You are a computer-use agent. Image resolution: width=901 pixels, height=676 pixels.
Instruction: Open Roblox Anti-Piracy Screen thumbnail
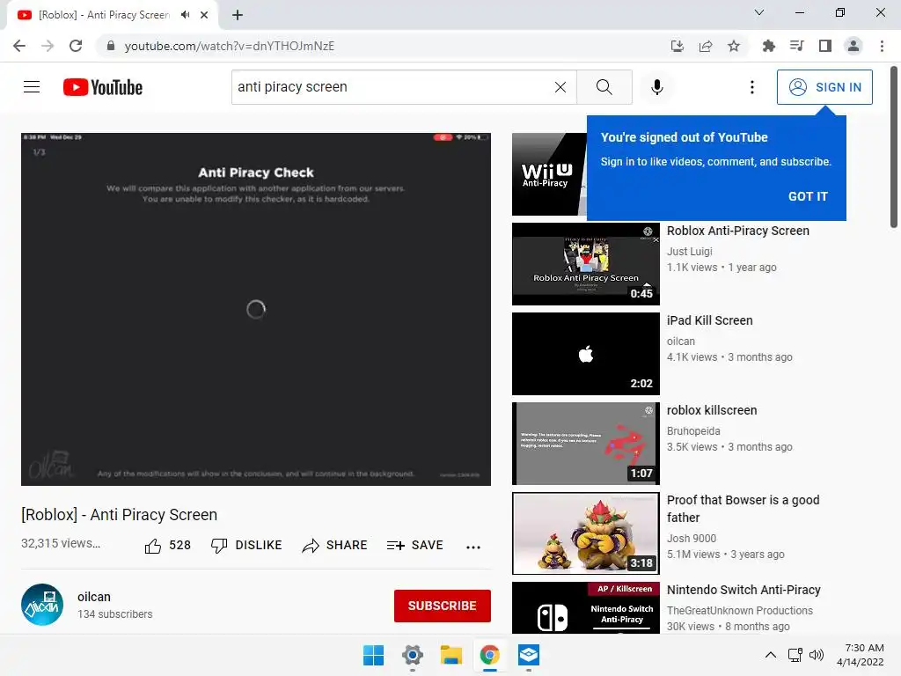585,264
